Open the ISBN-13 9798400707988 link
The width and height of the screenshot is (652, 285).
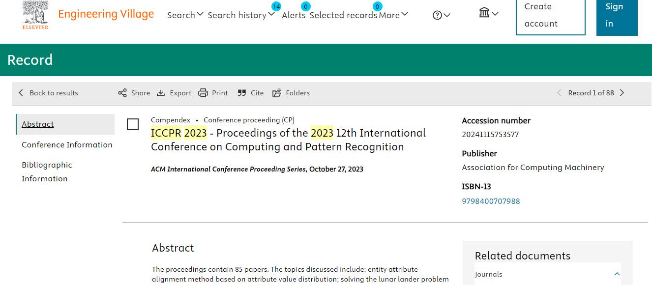[x=491, y=201]
